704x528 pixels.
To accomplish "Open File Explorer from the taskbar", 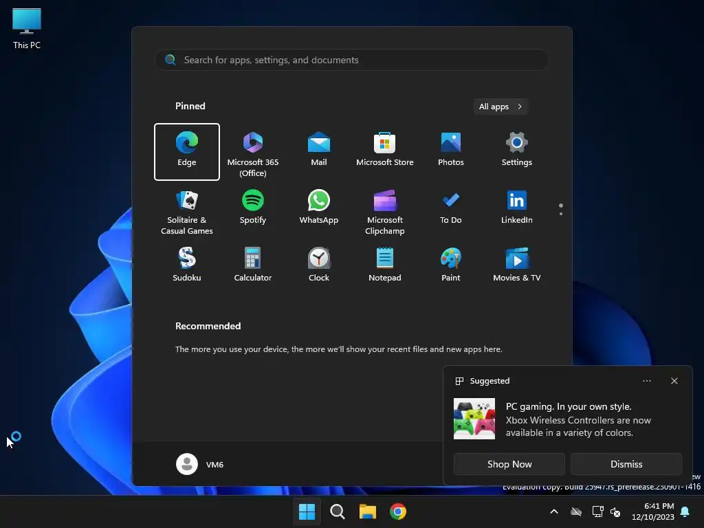I will (x=368, y=511).
